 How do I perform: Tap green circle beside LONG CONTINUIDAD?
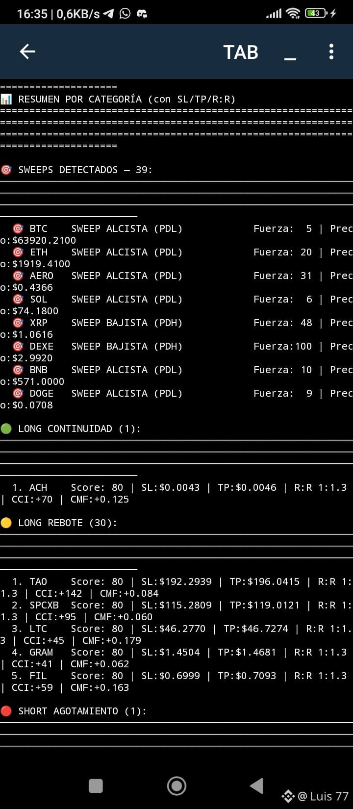[x=6, y=429]
